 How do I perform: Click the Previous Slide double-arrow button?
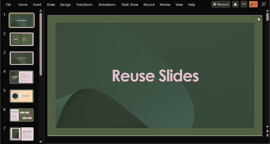coord(267,131)
